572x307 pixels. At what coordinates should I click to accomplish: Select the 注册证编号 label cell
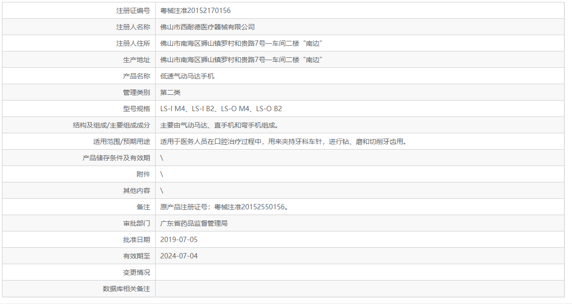point(79,11)
